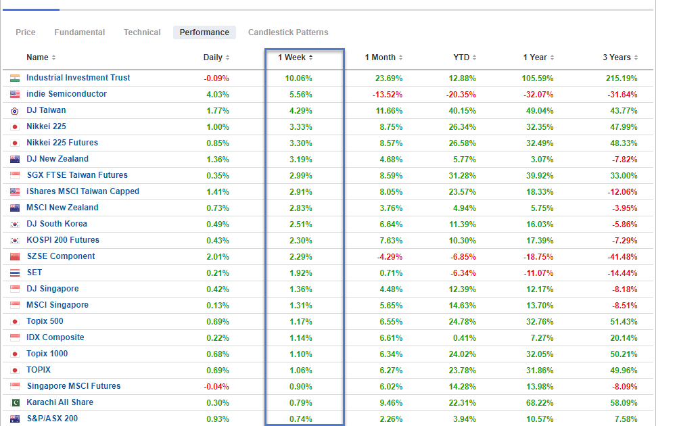Sort by YTD column header
This screenshot has height=426, width=677.
[465, 57]
